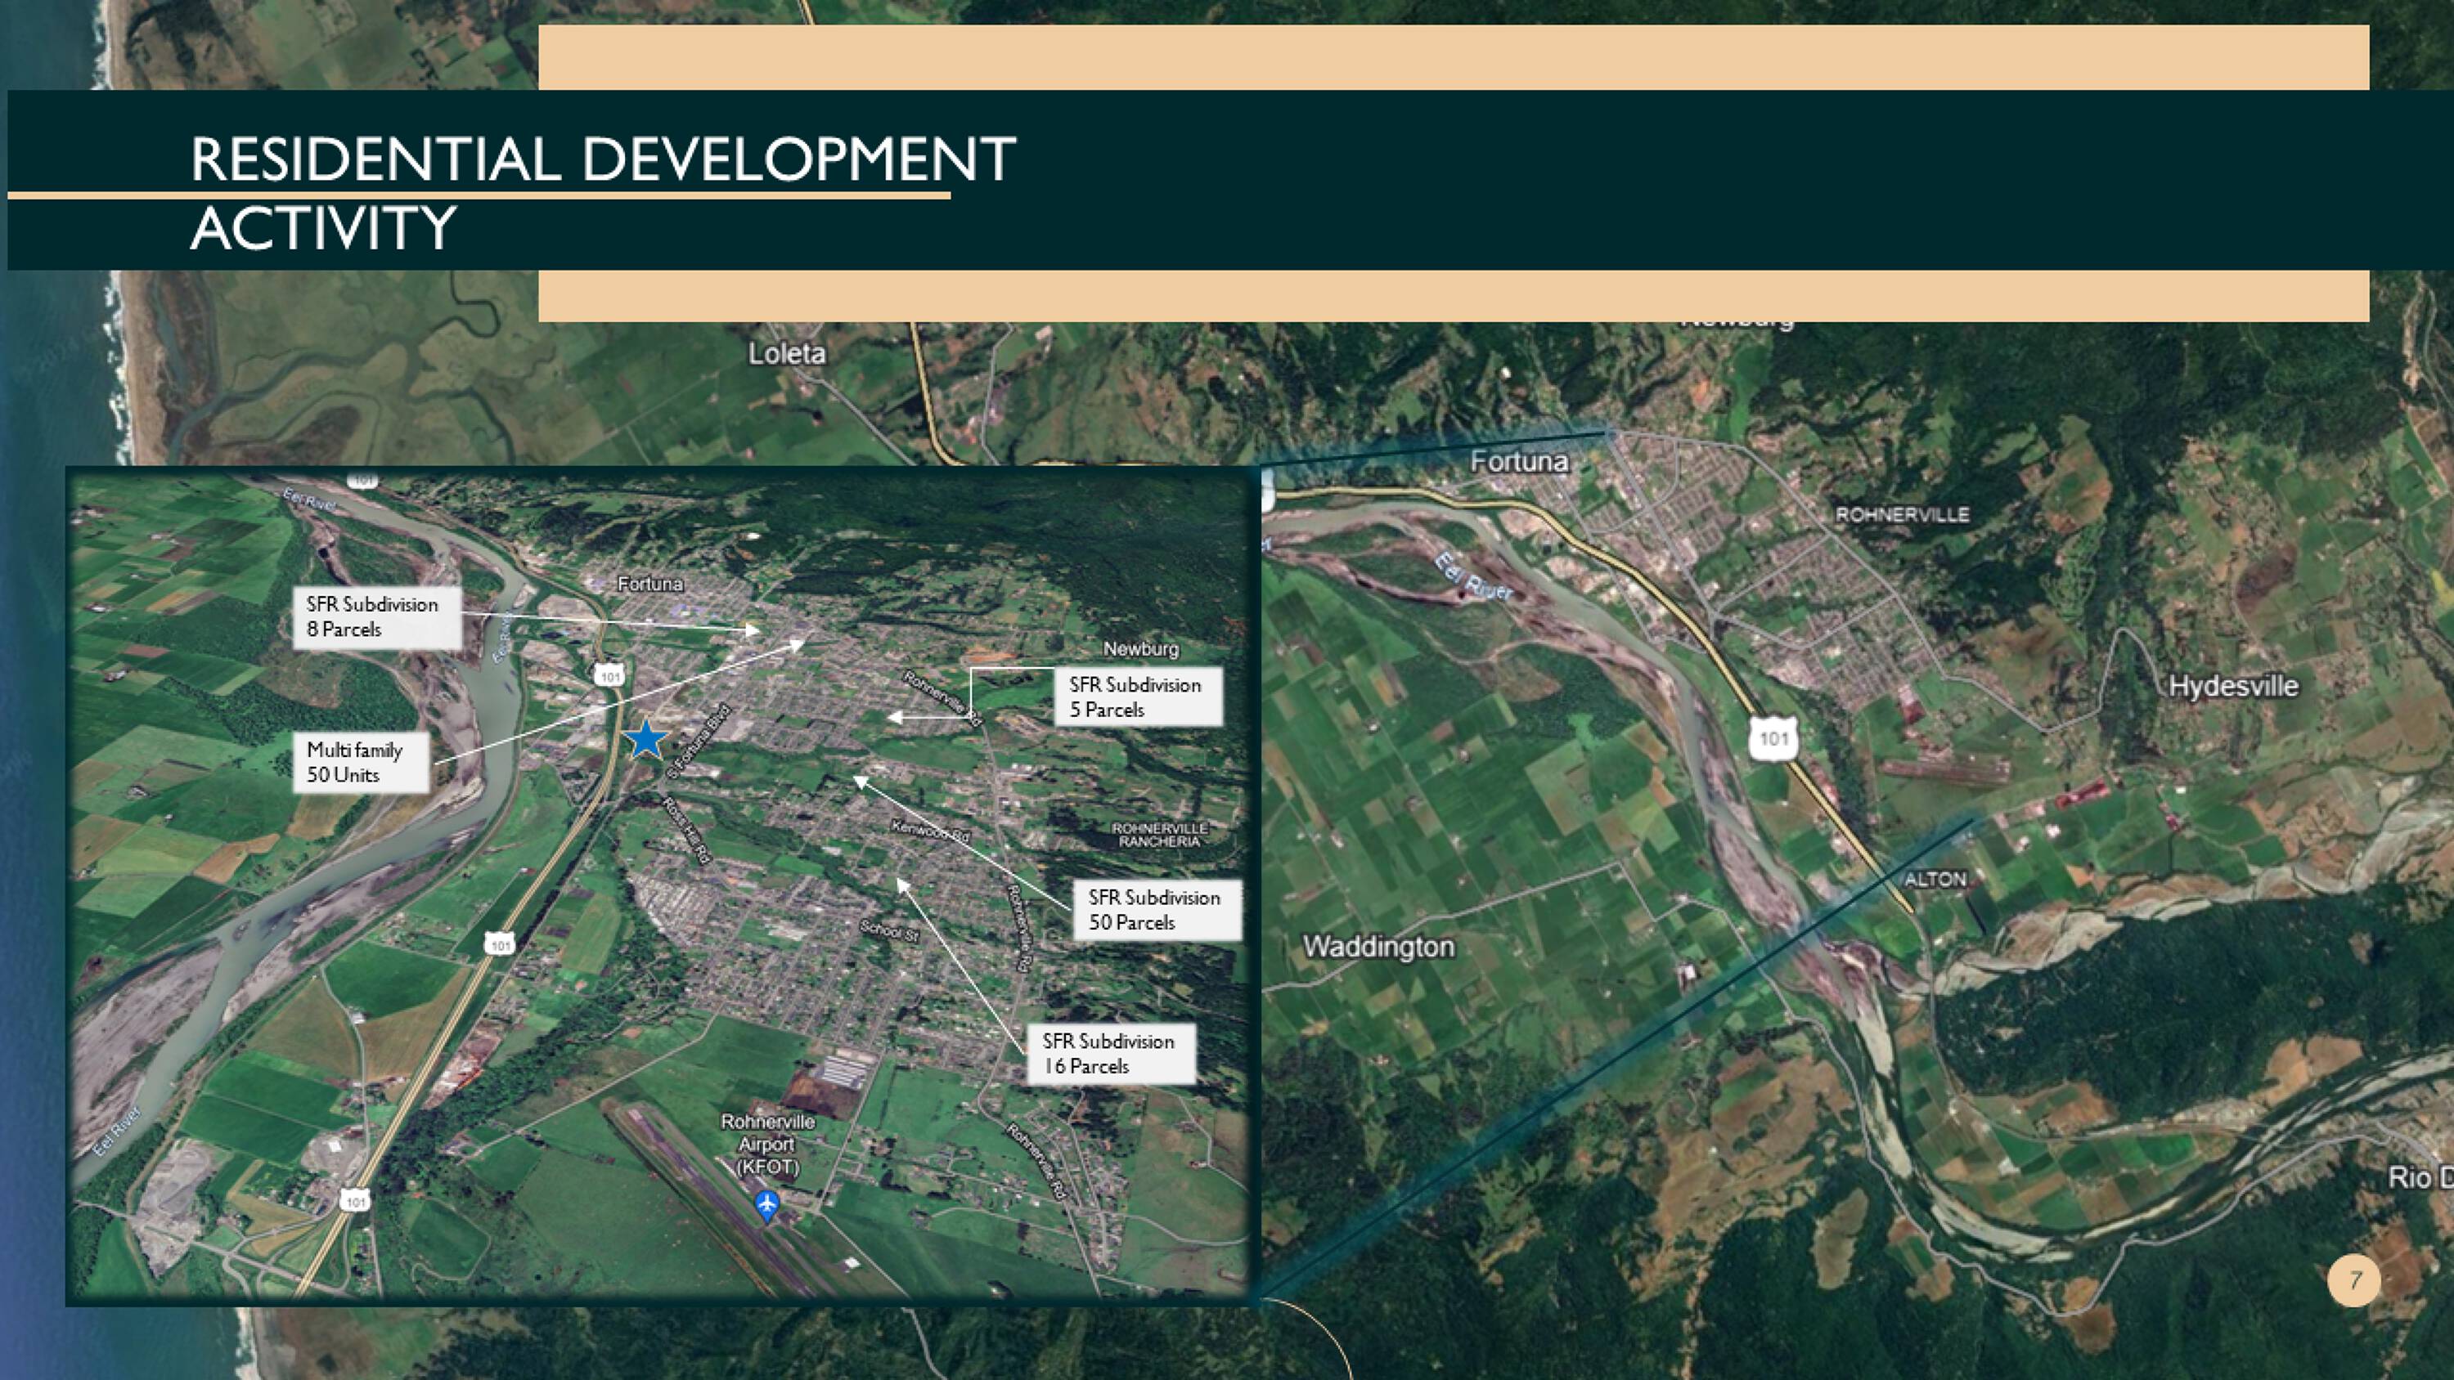Click the Loleta town label
The image size is (2454, 1380).
(787, 353)
